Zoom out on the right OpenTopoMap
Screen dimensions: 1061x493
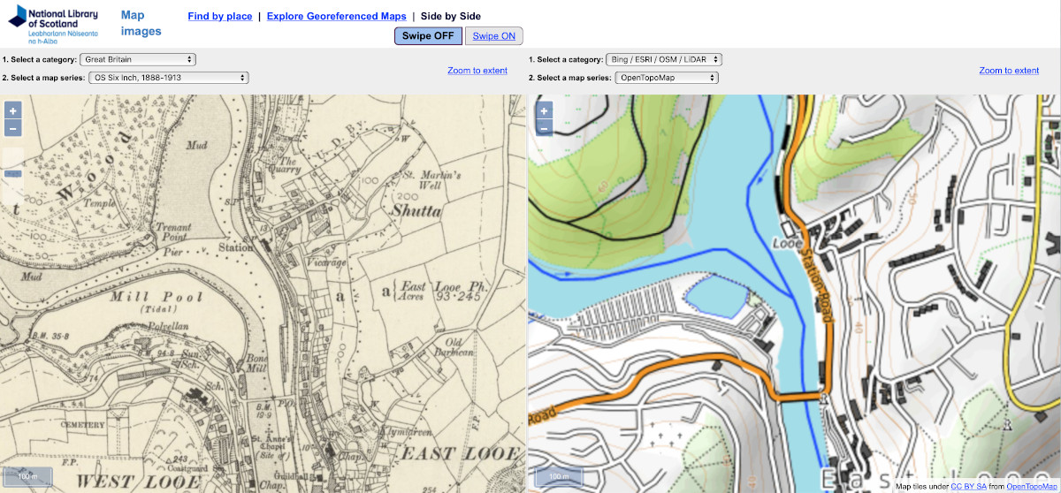(545, 128)
